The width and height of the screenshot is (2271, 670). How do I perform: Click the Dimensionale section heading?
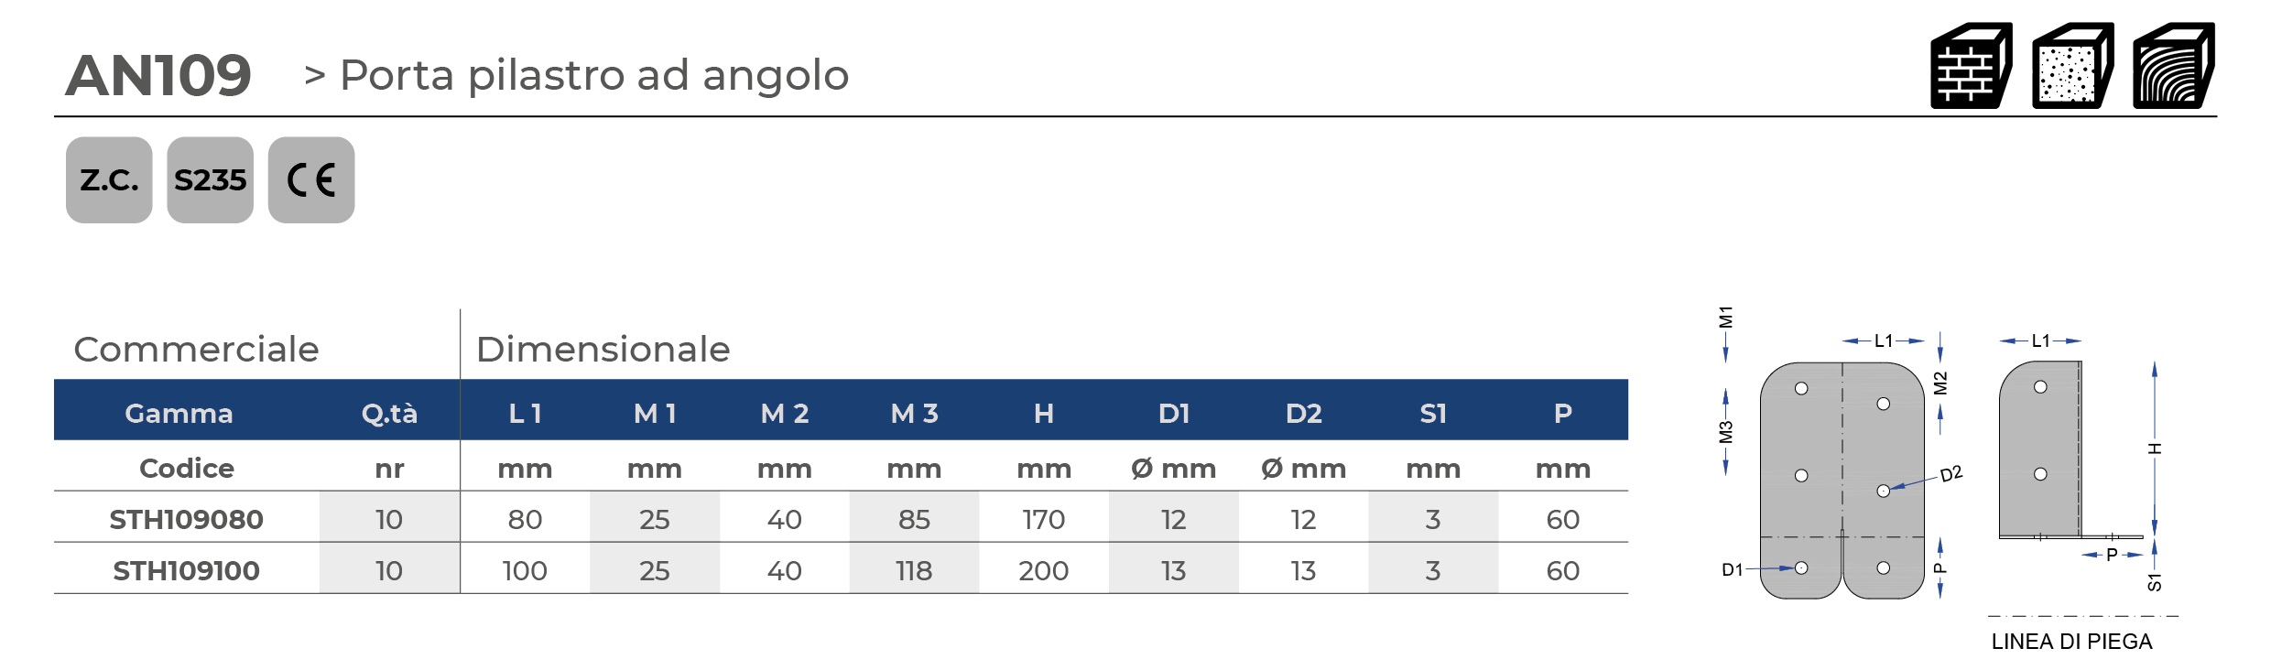[x=603, y=349]
